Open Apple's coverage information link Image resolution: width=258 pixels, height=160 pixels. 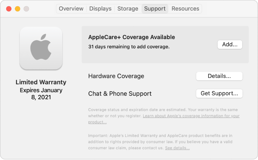point(191,116)
